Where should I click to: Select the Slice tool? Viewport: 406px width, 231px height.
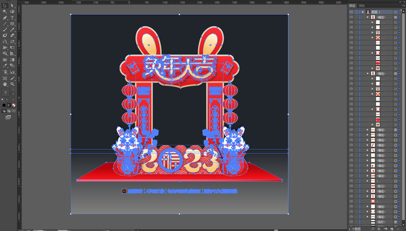click(x=12, y=78)
